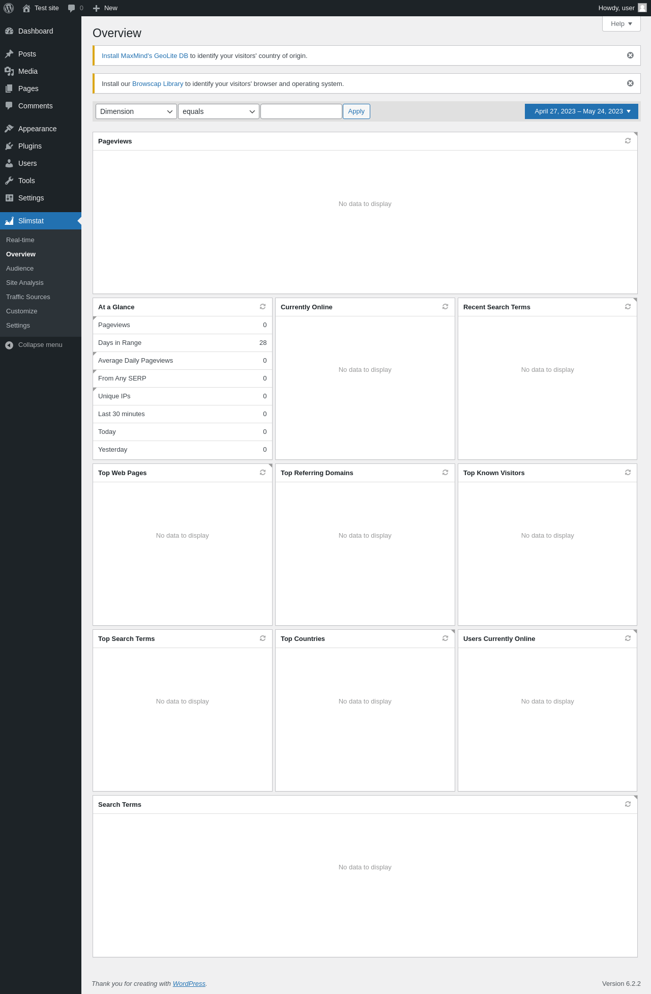
Task: Refresh the Pageviews report
Action: coord(628,141)
